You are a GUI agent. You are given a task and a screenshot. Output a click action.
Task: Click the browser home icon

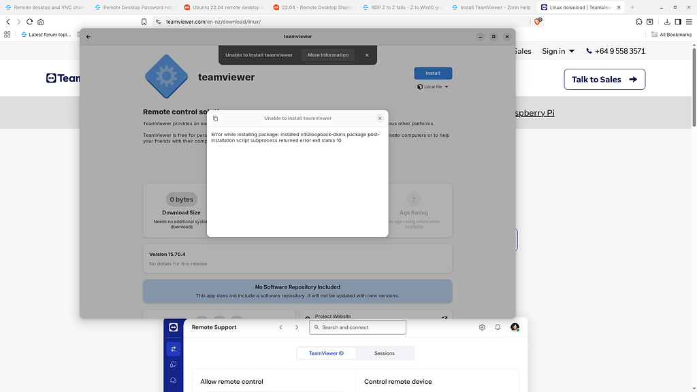[42, 21]
